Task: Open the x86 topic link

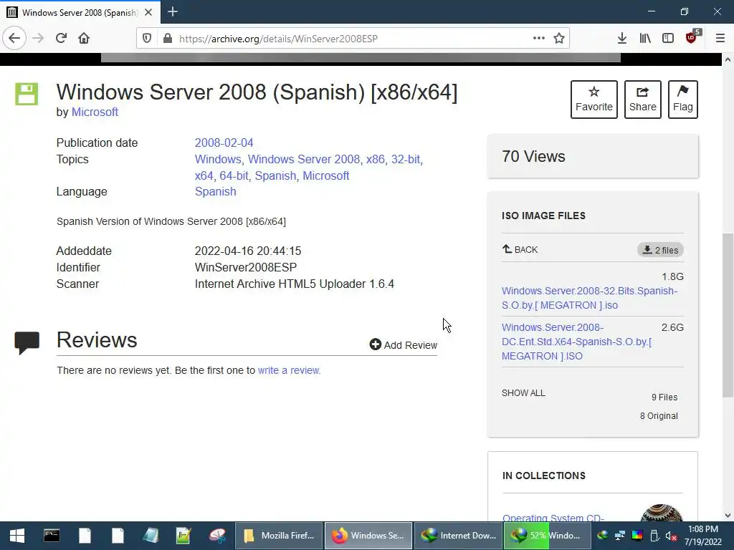Action: click(x=376, y=159)
